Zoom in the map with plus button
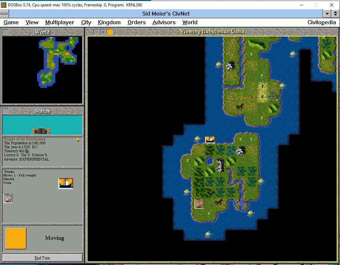 (x=103, y=32)
